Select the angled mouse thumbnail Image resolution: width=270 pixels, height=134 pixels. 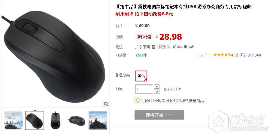pyautogui.click(x=35, y=120)
